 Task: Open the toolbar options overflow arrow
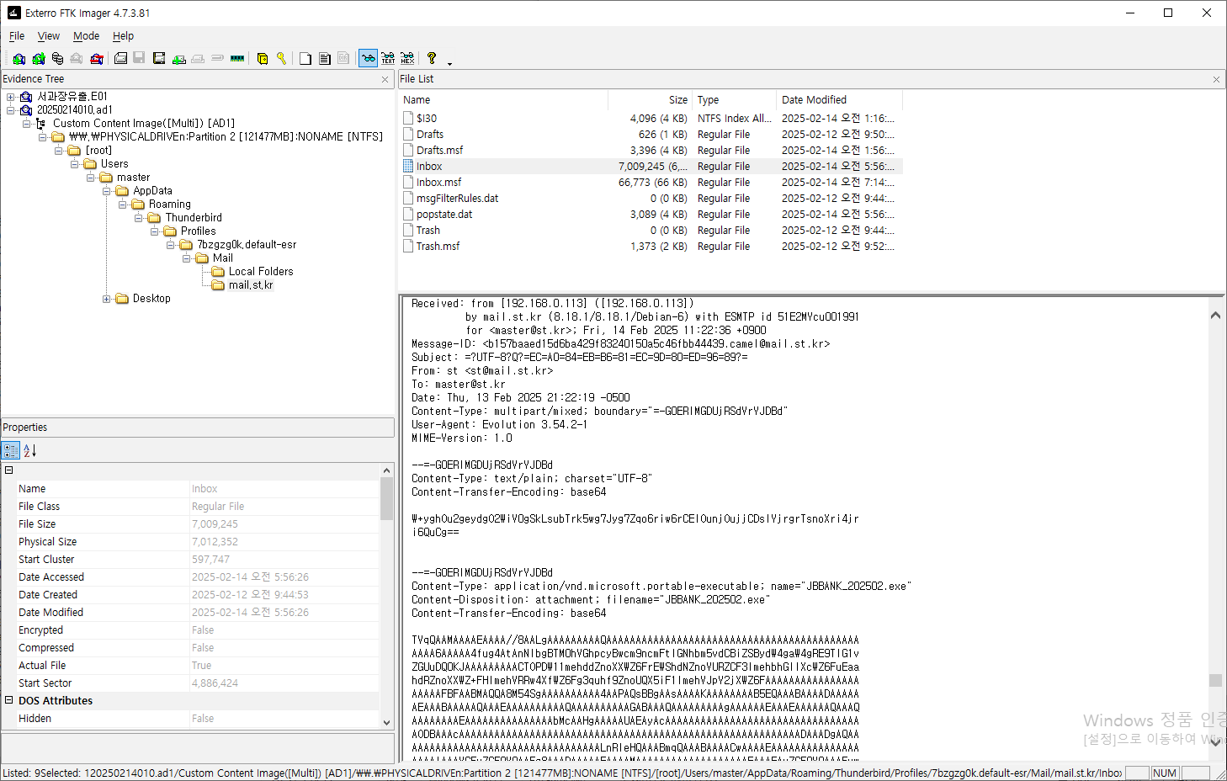click(x=449, y=62)
